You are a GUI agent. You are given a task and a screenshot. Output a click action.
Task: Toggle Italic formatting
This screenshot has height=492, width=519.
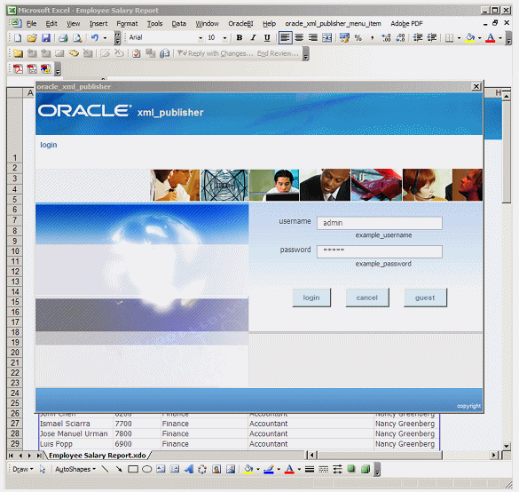pyautogui.click(x=253, y=38)
